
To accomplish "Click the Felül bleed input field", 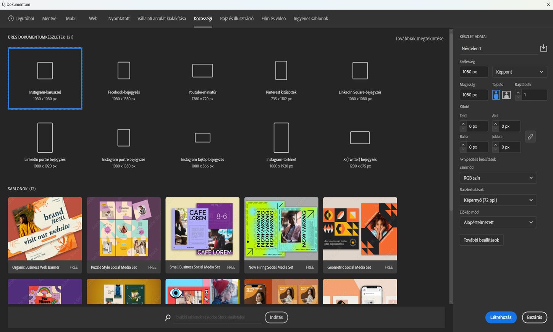I will tap(477, 126).
